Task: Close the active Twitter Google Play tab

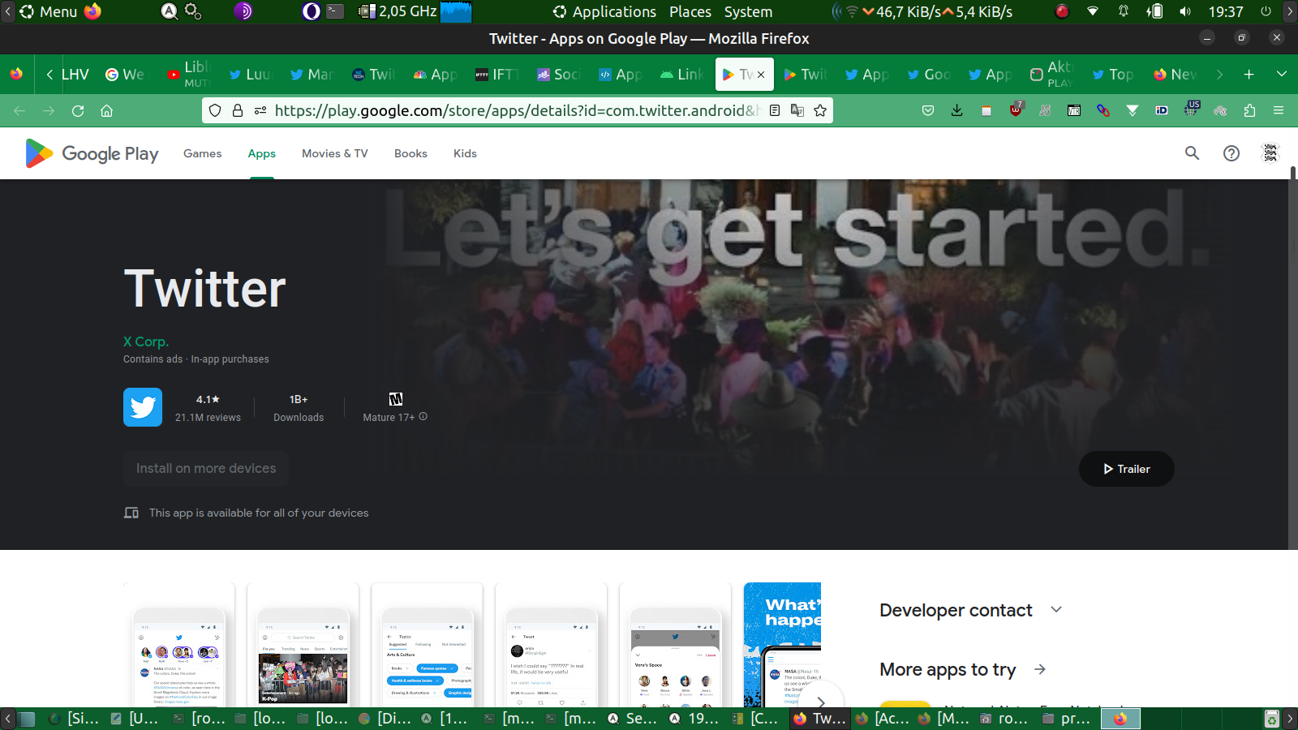Action: click(x=761, y=75)
